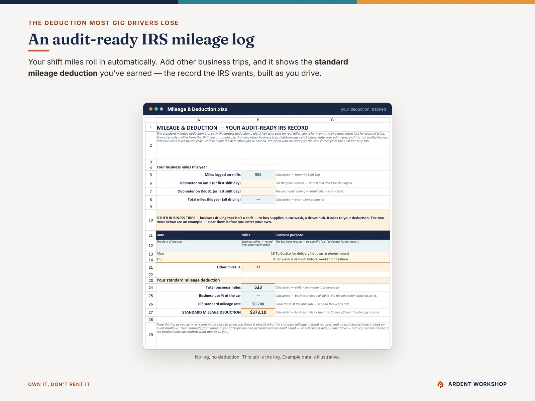Image resolution: width=535 pixels, height=401 pixels.
Task: Click 'Calculated — business miles × the rate' note
Action: tap(328, 312)
